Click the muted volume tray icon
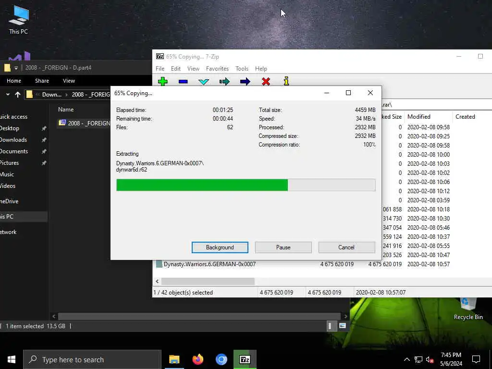This screenshot has width=492, height=369. click(430, 359)
